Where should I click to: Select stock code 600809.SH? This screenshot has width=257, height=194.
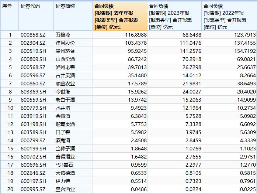[33, 59]
